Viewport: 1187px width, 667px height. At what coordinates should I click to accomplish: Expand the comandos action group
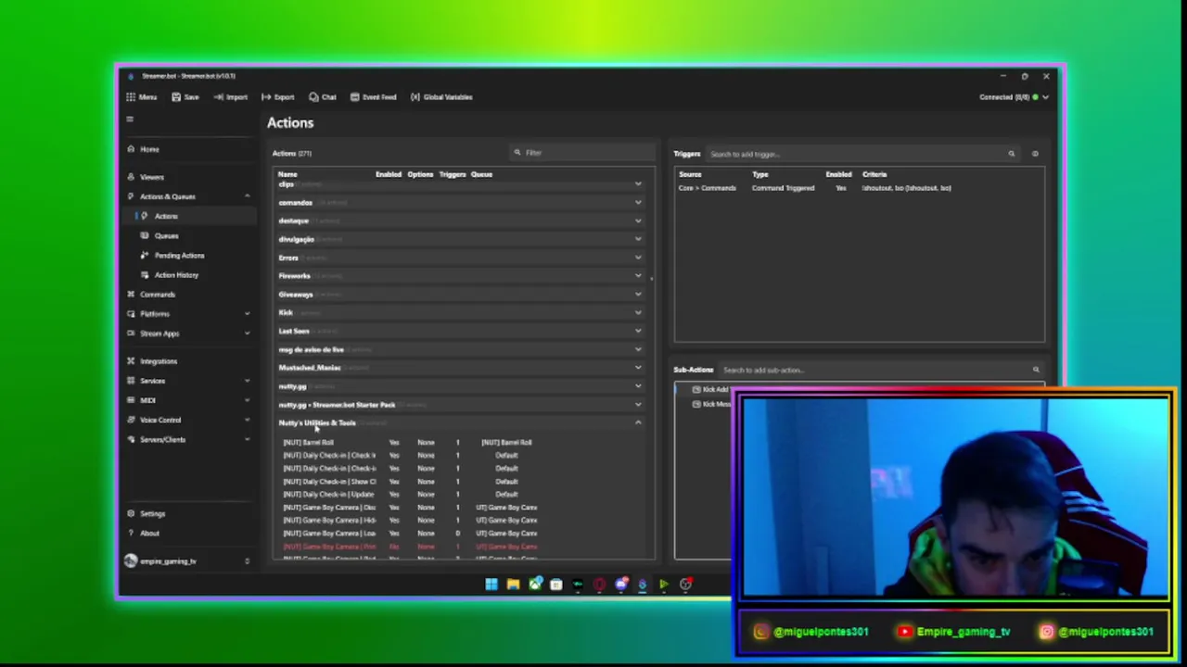[461, 202]
